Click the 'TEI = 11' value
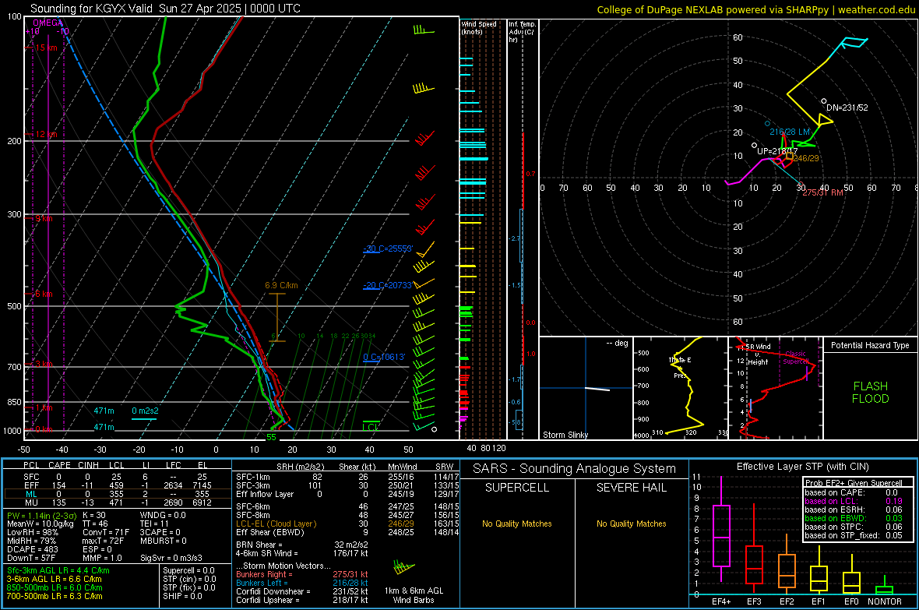919x610 pixels. pyautogui.click(x=154, y=524)
